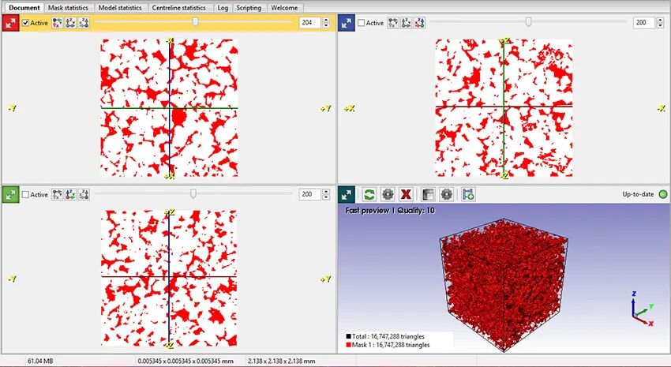Screen dimensions: 671x367
Task: Click second axis orientation icon in green view
Action: point(70,195)
